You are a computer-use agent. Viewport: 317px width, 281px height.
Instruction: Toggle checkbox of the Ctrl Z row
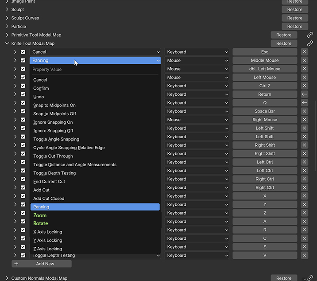(x=23, y=86)
